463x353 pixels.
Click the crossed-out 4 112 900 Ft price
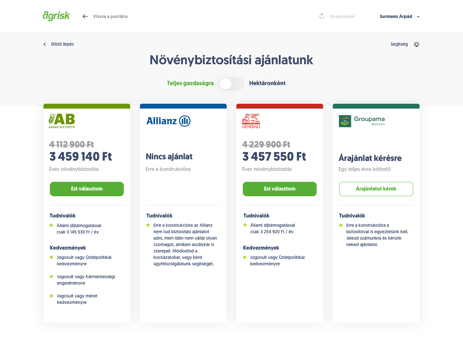(x=72, y=144)
